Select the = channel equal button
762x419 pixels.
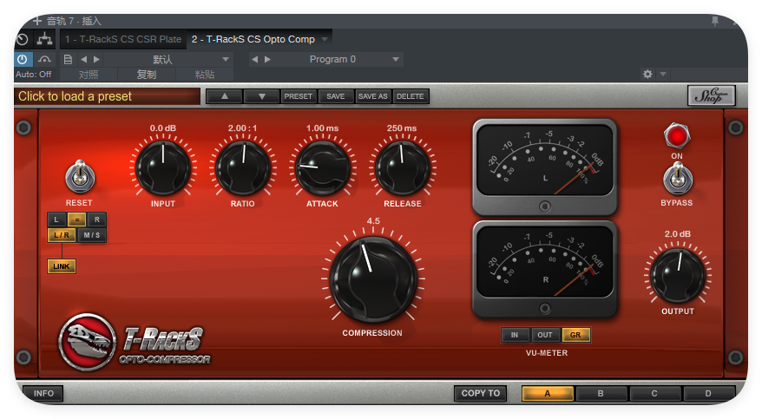[x=76, y=219]
